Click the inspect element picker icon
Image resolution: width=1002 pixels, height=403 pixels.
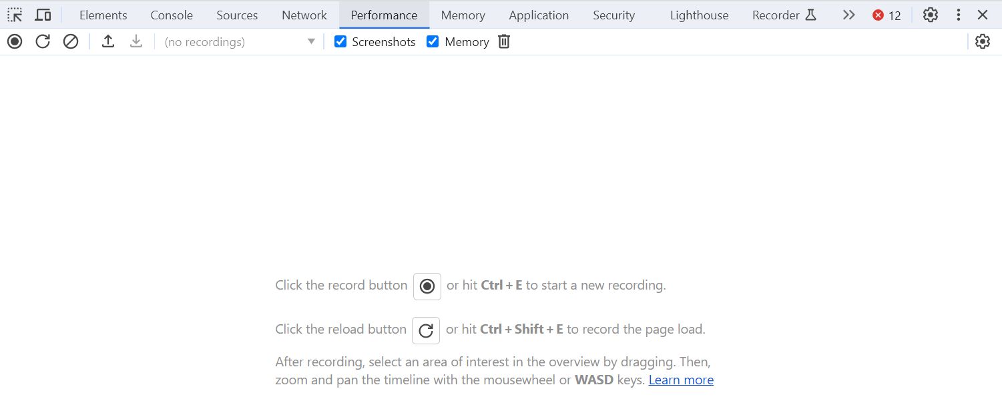tap(15, 15)
